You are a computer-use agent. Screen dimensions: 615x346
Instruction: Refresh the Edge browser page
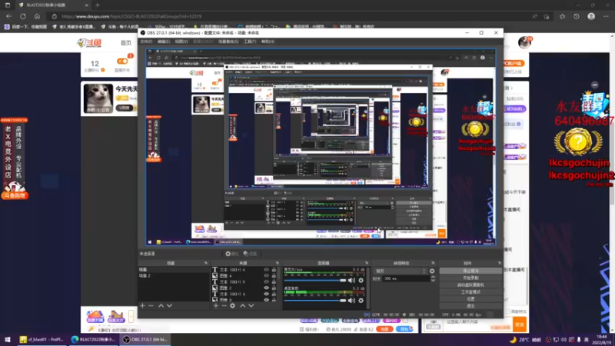[23, 16]
